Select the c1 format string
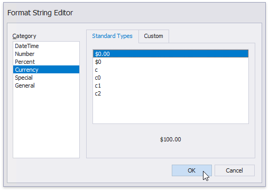Screen dimensions: 269x191 click(x=171, y=85)
